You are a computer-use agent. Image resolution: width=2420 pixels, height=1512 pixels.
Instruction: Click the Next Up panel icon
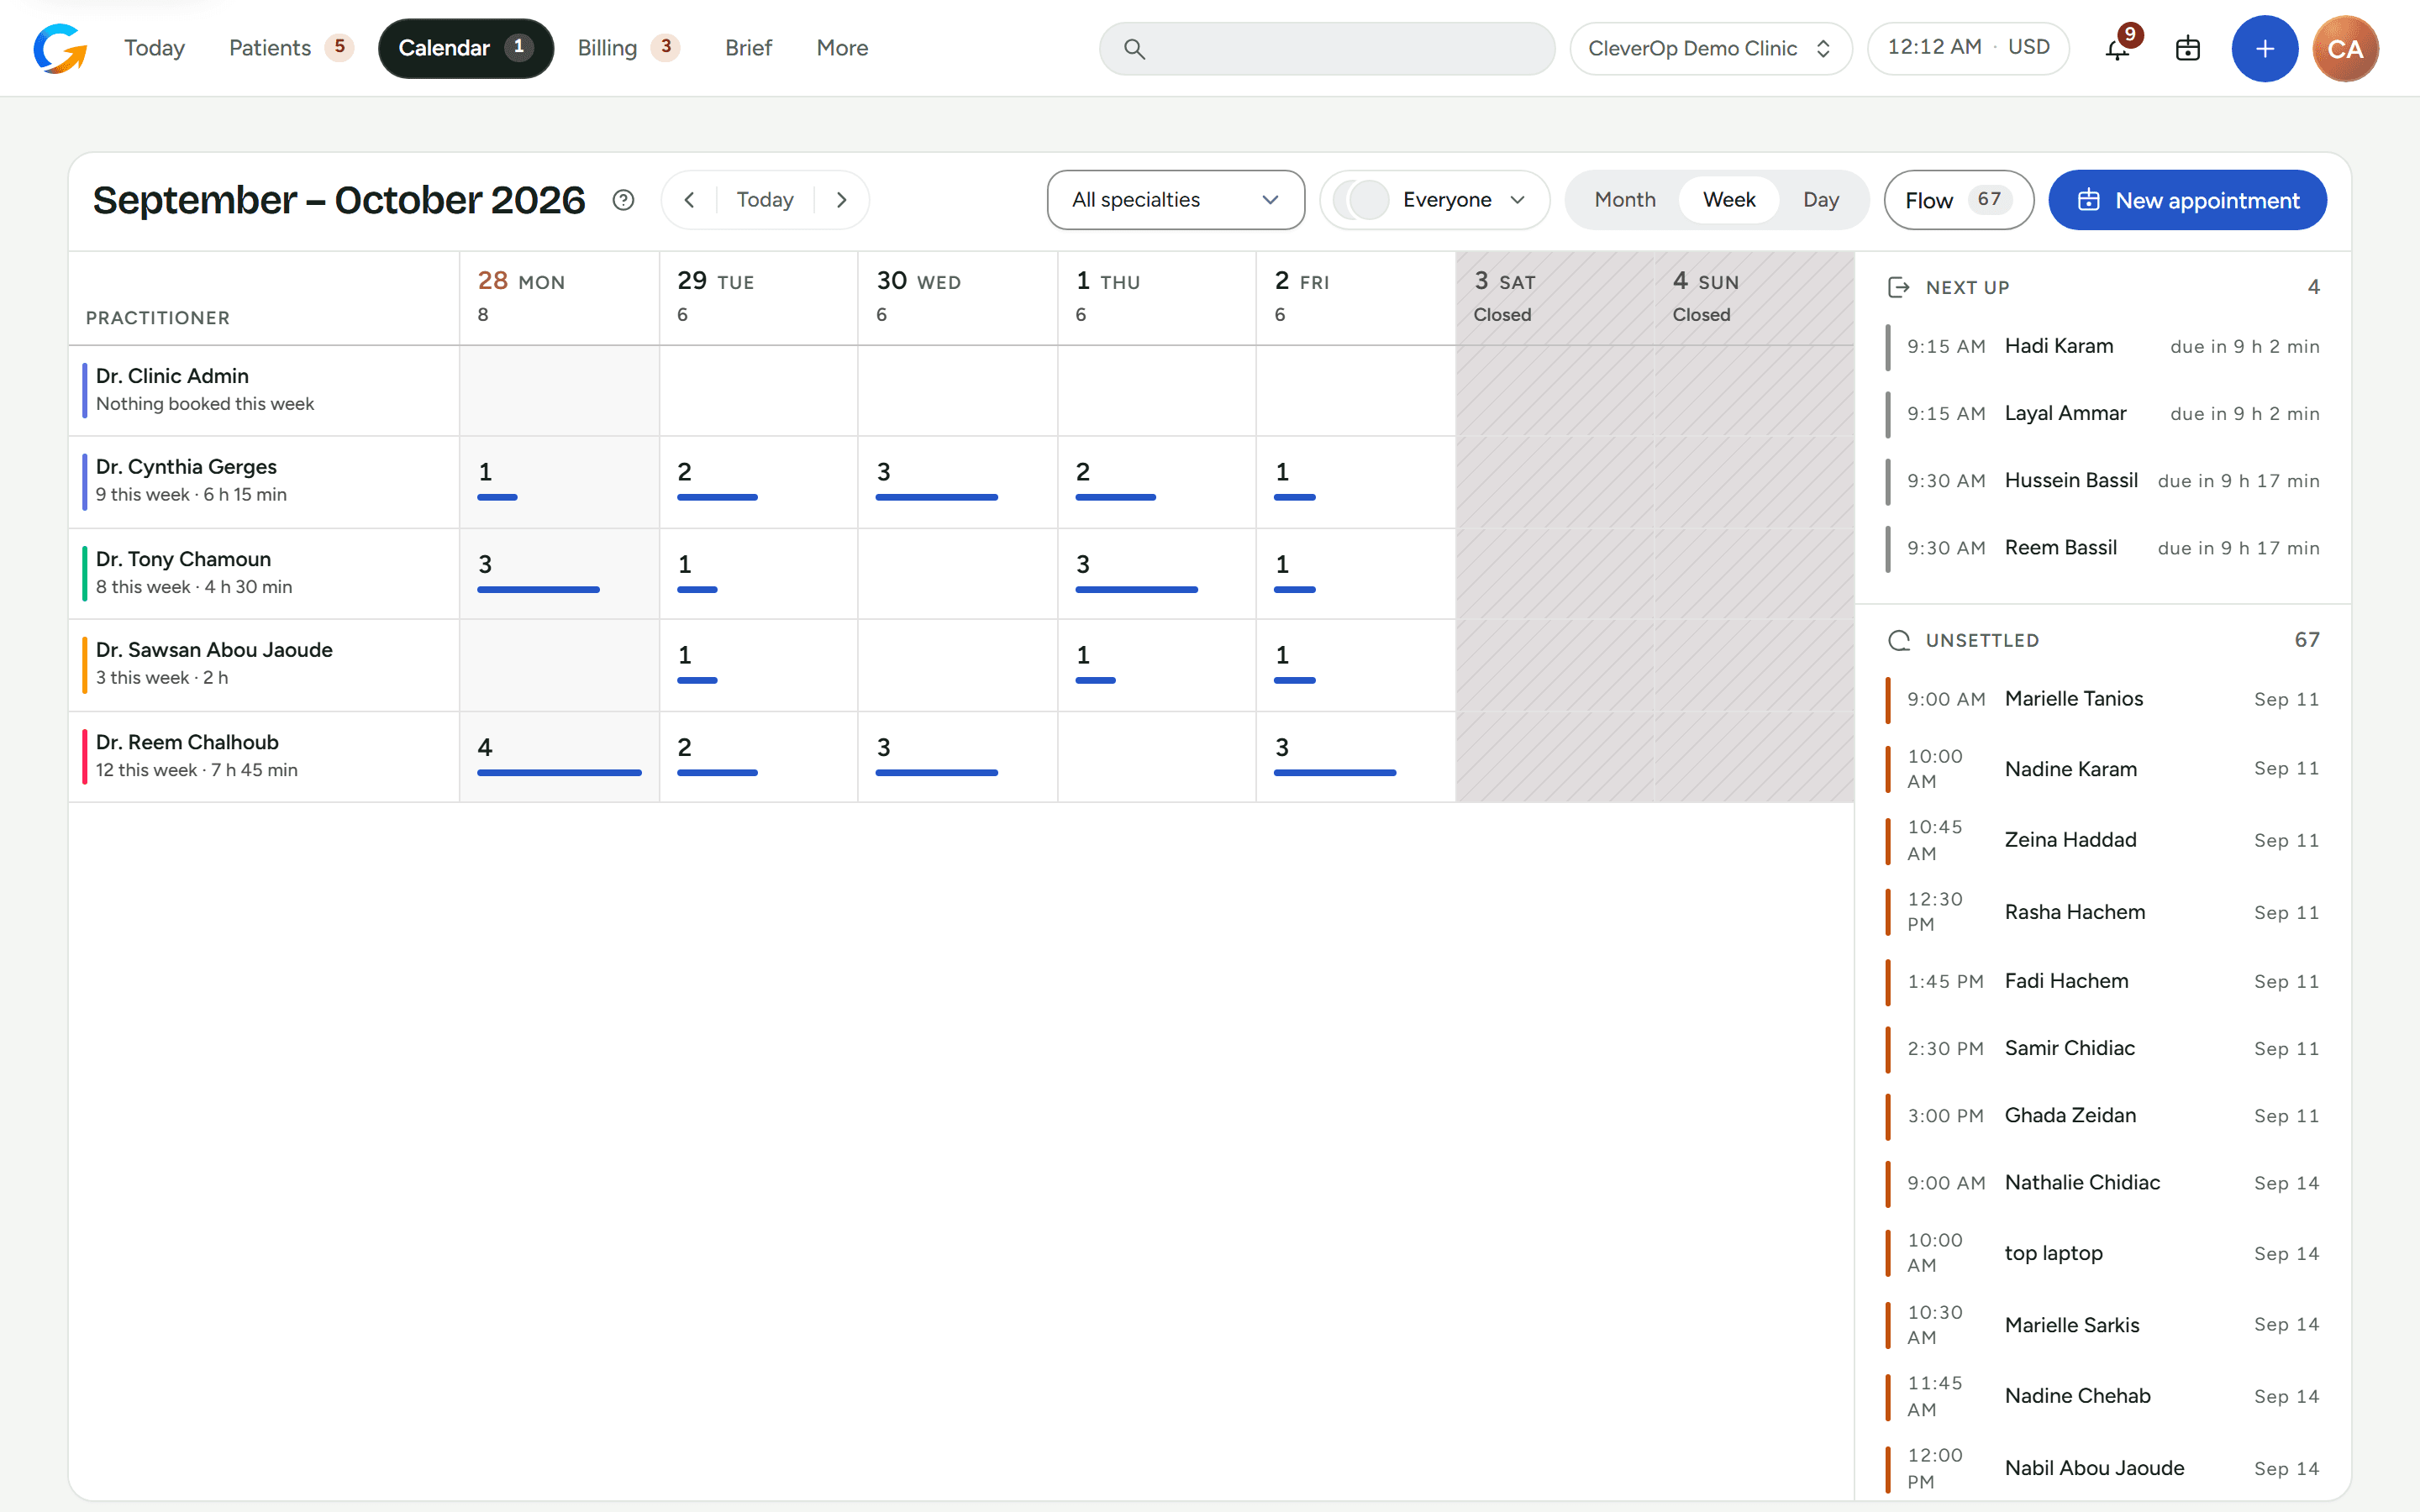pyautogui.click(x=1898, y=287)
